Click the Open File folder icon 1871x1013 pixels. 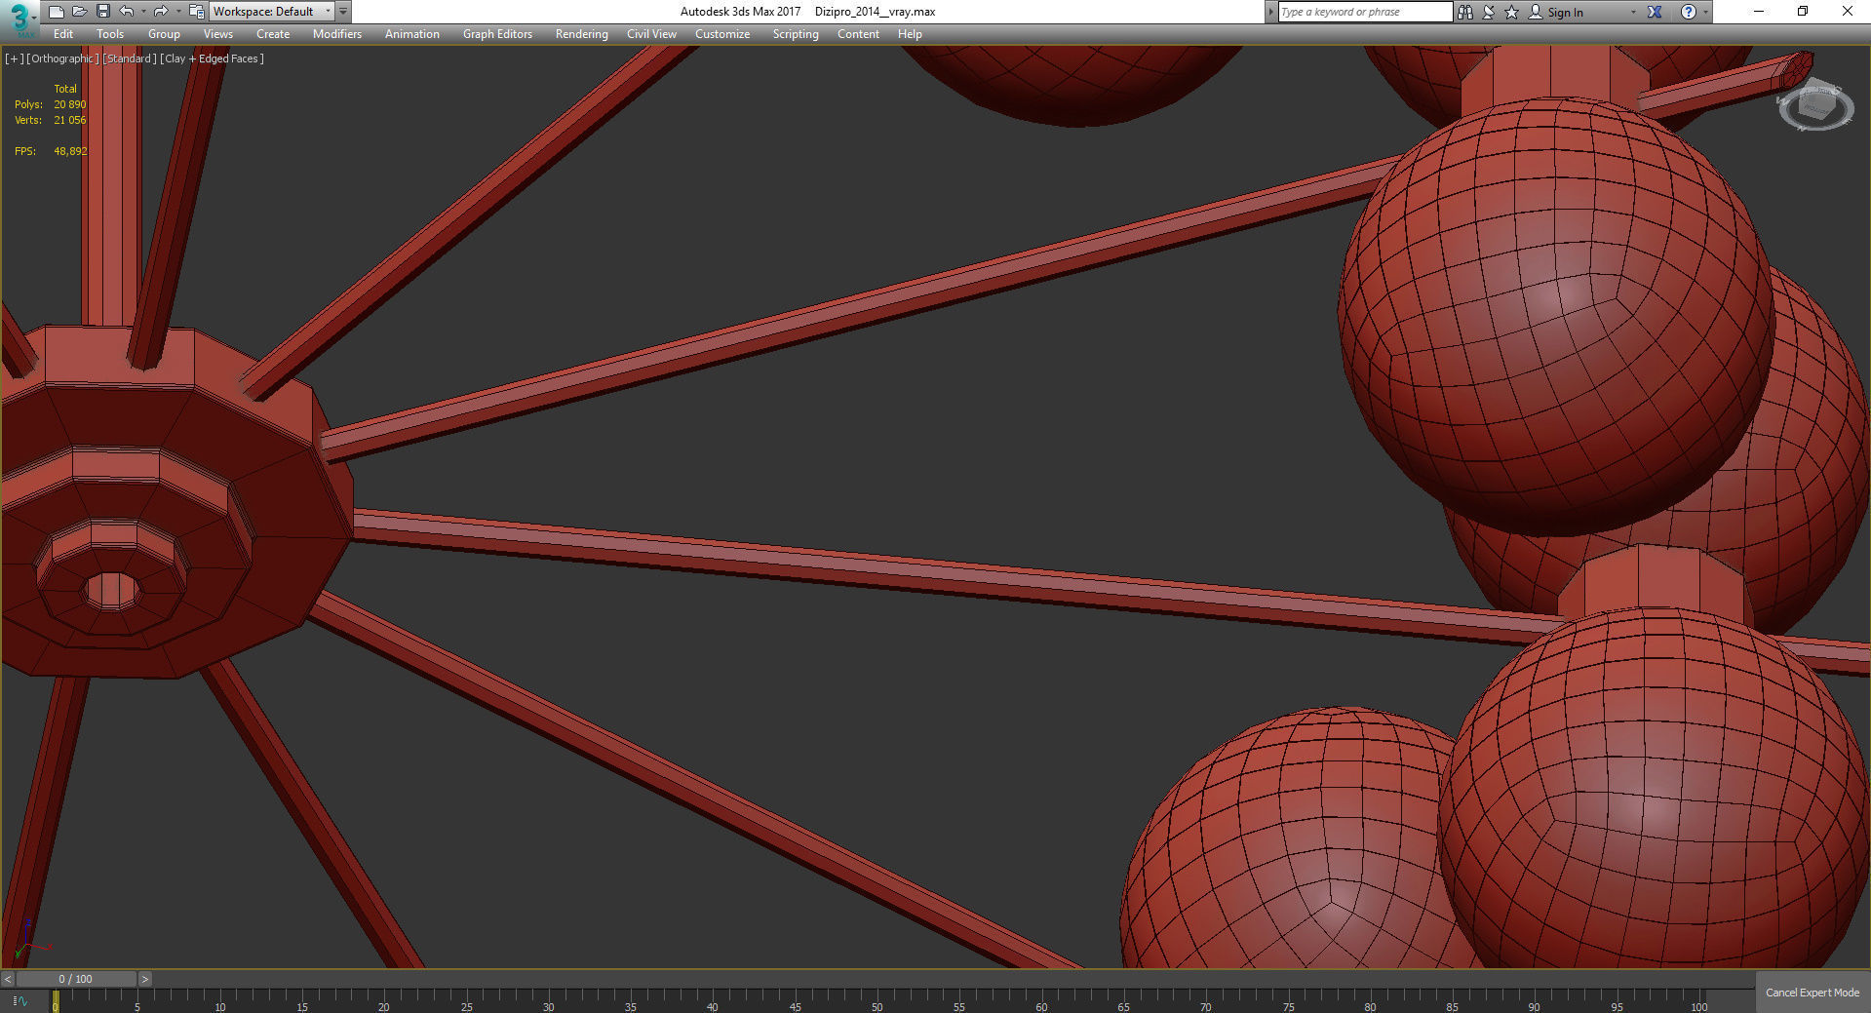79,12
